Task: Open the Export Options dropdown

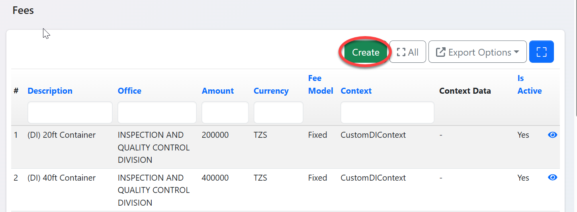Action: (477, 52)
